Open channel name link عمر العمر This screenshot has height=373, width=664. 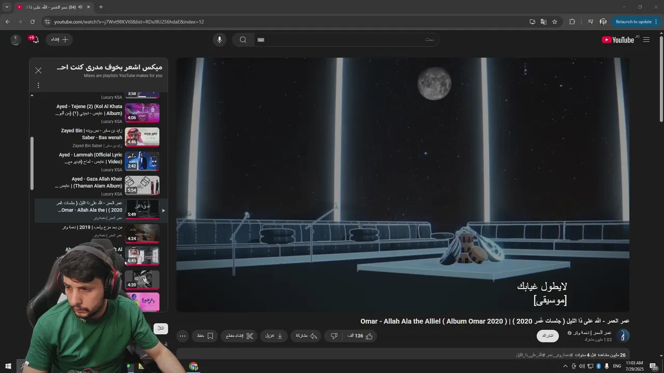[x=592, y=333]
